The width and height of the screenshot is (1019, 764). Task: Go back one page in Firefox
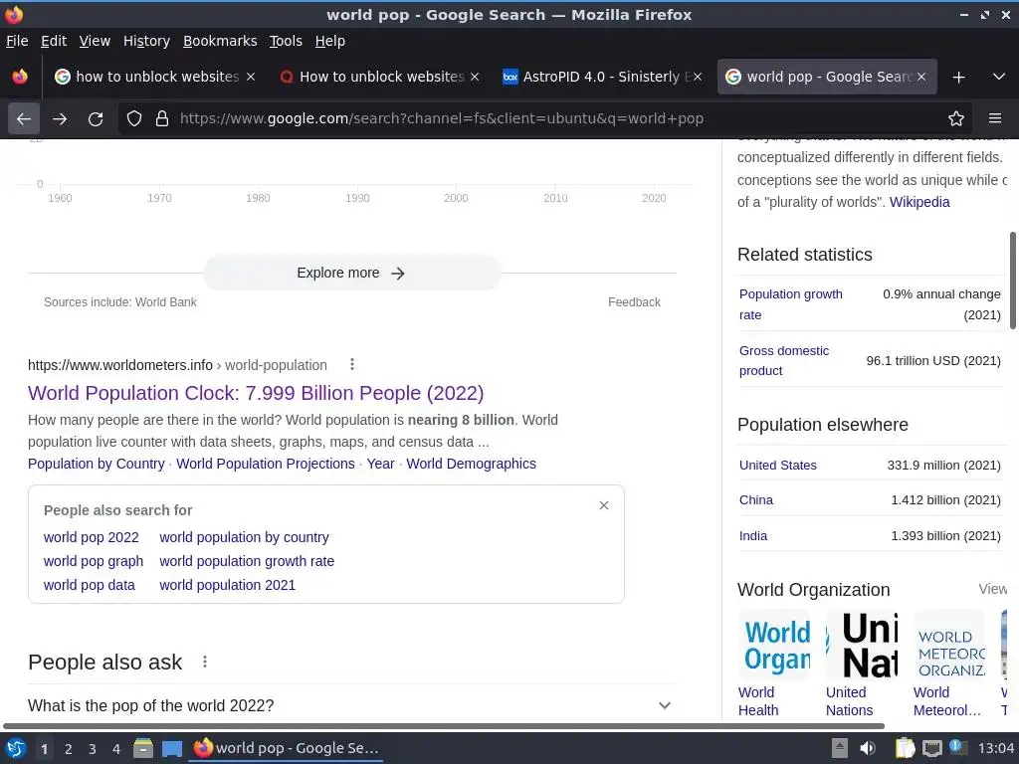[24, 119]
